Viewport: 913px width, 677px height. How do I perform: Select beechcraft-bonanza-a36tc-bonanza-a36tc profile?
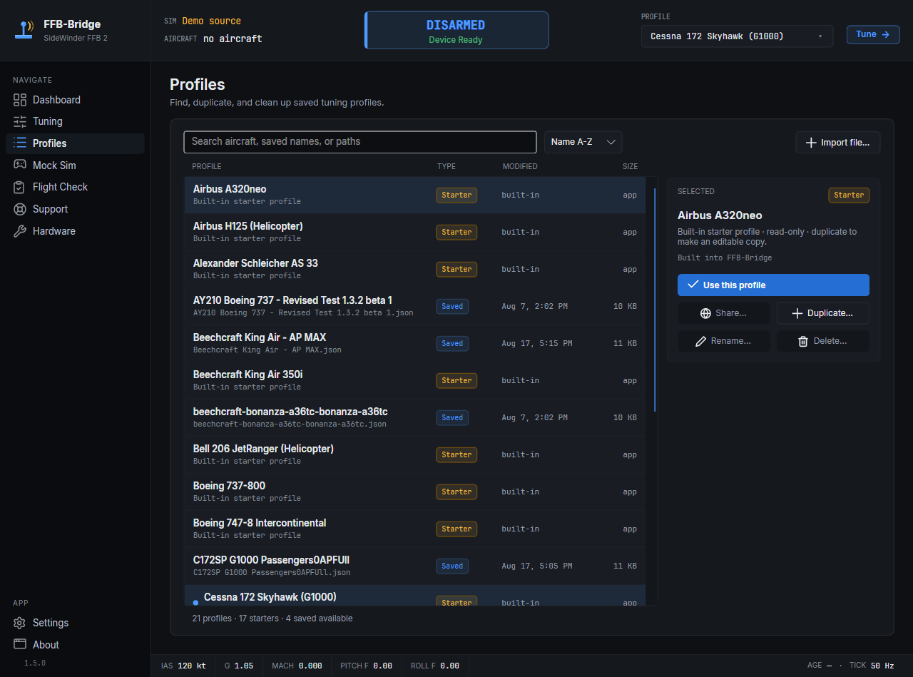415,417
